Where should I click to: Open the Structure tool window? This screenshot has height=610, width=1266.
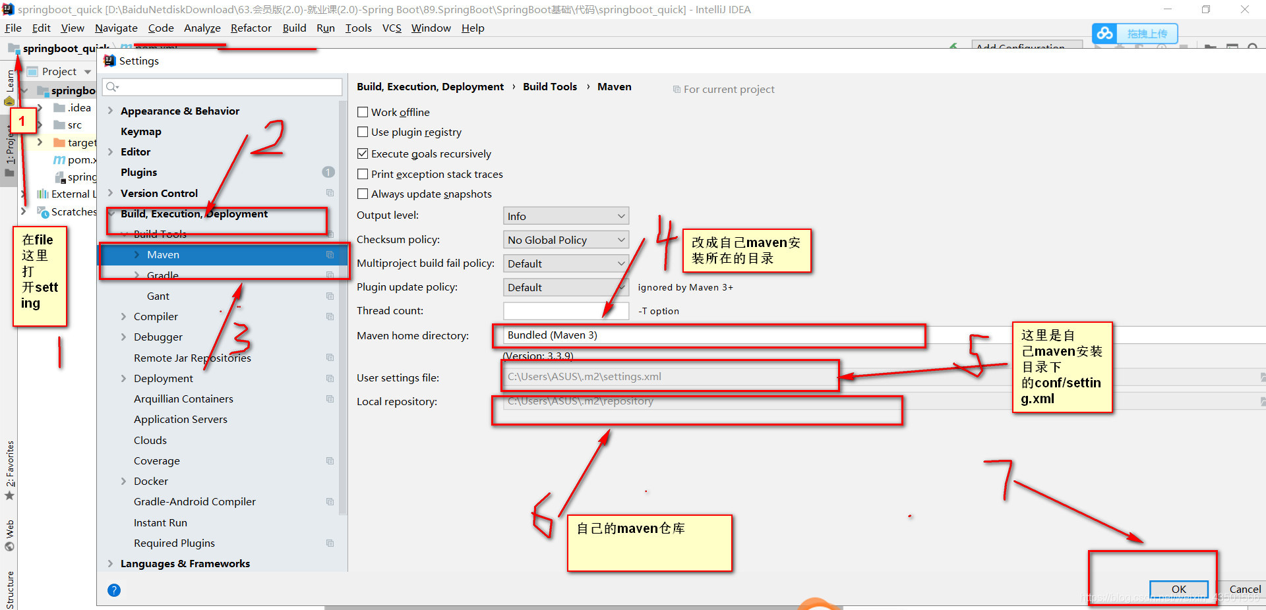pos(10,590)
